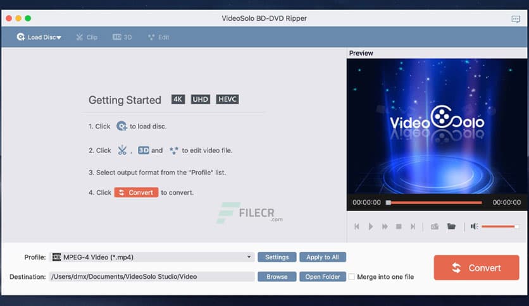Viewport: 529px width, 306px height.
Task: Click the UHD badge
Action: pos(201,99)
